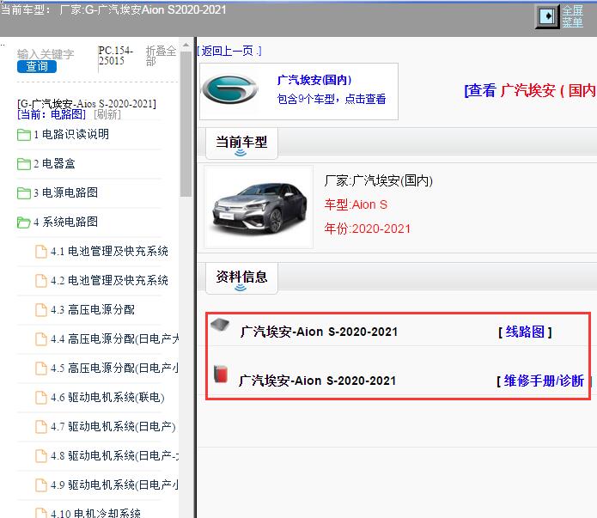Collapse folder 4 系统电路图

(66, 222)
